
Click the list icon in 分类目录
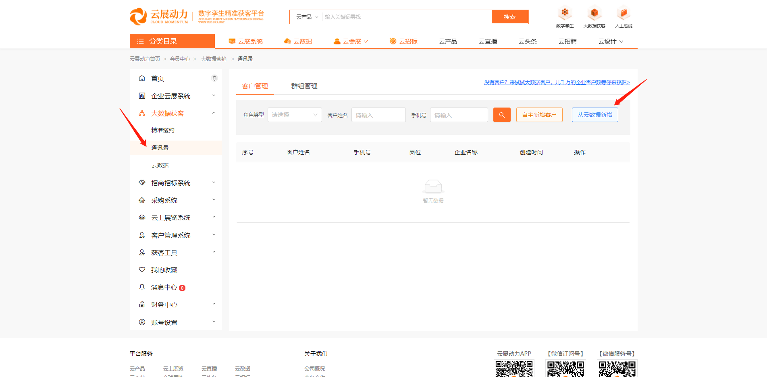tap(140, 41)
